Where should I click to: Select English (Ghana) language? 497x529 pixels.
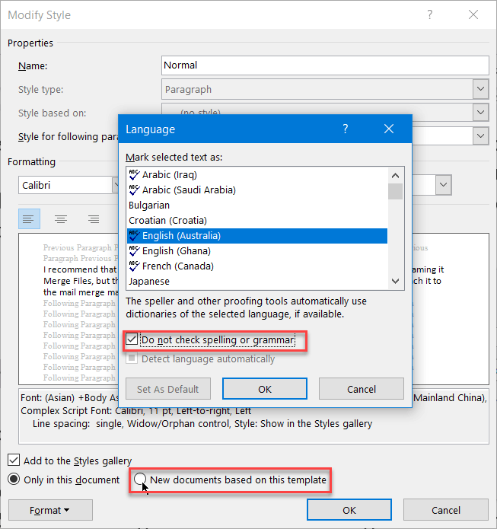click(x=257, y=250)
